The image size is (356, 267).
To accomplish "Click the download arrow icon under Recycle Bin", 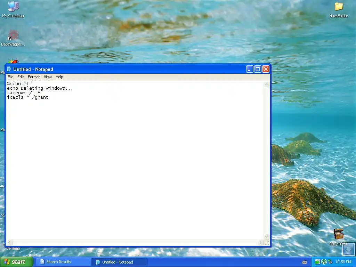I will (x=348, y=249).
